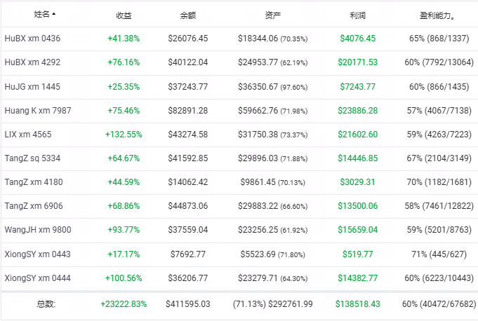Select TangZ sq 5334 account name
The width and height of the screenshot is (478, 321).
click(32, 158)
